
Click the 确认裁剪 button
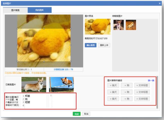click(91, 45)
